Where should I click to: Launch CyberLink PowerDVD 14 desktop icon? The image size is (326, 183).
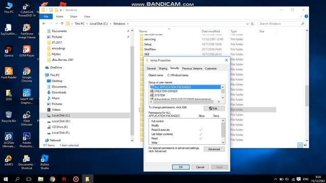click(x=26, y=10)
